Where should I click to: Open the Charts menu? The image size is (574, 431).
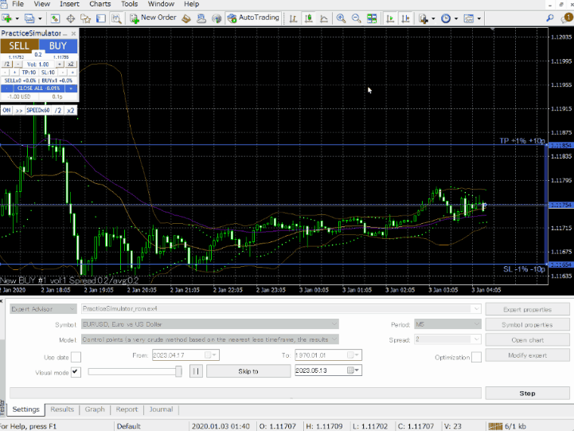pos(100,4)
